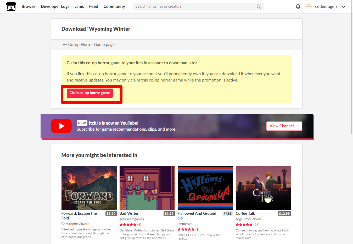Click the View Channel button

tap(284, 126)
